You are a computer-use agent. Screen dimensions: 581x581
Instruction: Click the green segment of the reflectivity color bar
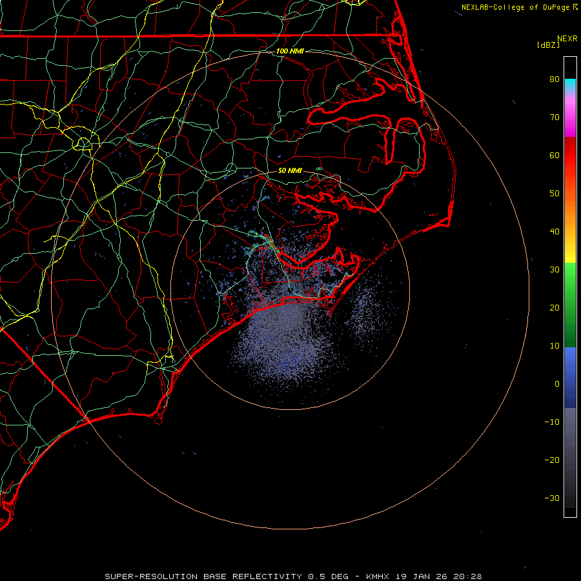570,305
